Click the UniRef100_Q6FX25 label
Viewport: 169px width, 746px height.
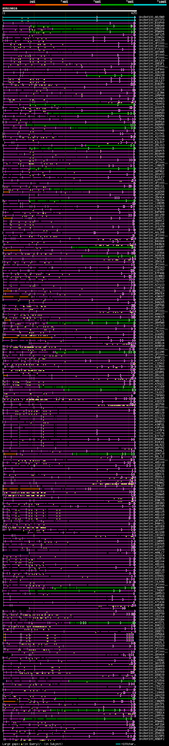(152, 34)
